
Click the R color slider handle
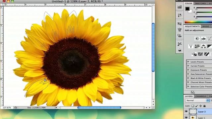196,9
